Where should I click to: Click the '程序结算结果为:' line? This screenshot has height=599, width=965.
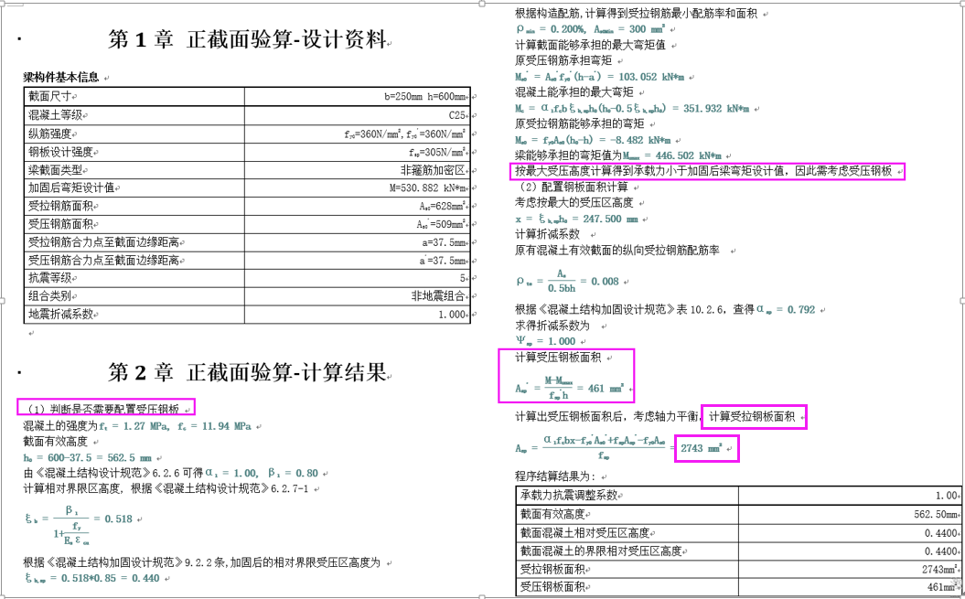pos(558,476)
